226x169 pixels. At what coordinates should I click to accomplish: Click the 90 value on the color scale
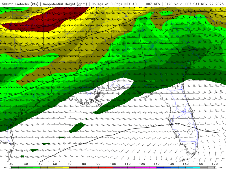pos(98,164)
